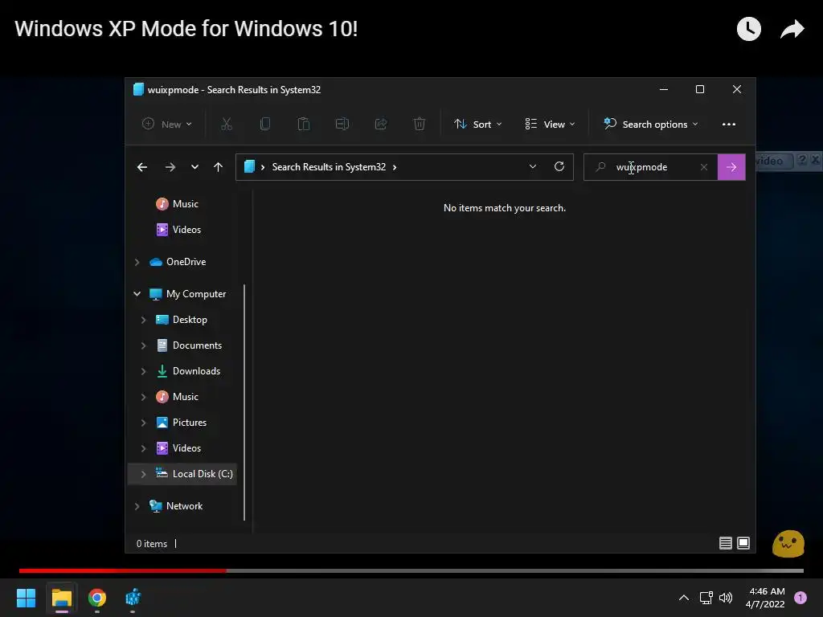Click the Rename icon in toolbar

coord(342,125)
